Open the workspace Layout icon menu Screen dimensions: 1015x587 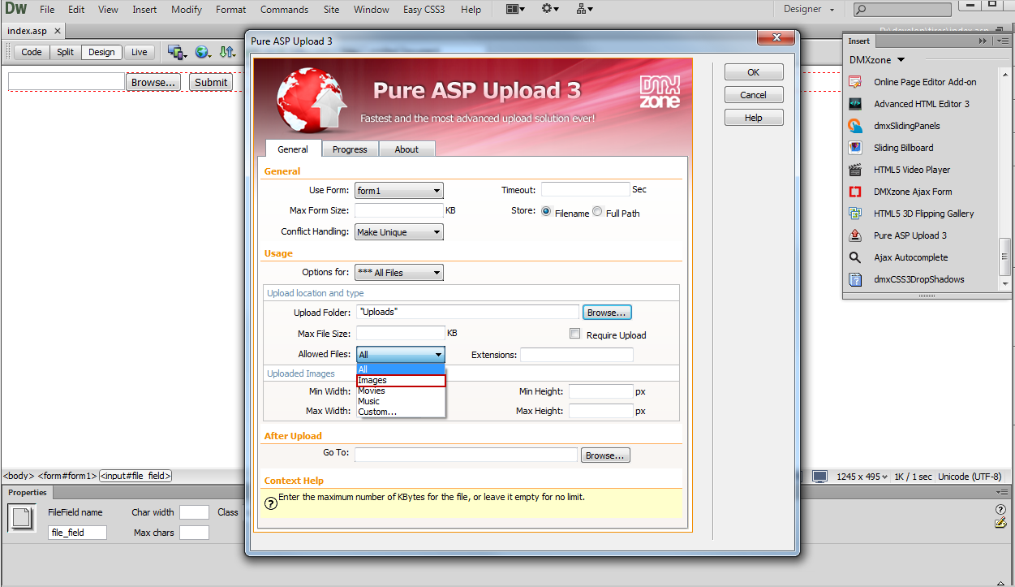click(515, 9)
